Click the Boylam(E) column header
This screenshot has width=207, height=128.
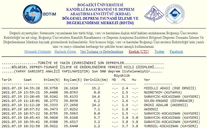(73, 80)
